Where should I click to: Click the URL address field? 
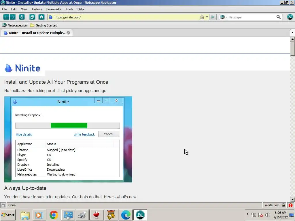[x=126, y=17]
